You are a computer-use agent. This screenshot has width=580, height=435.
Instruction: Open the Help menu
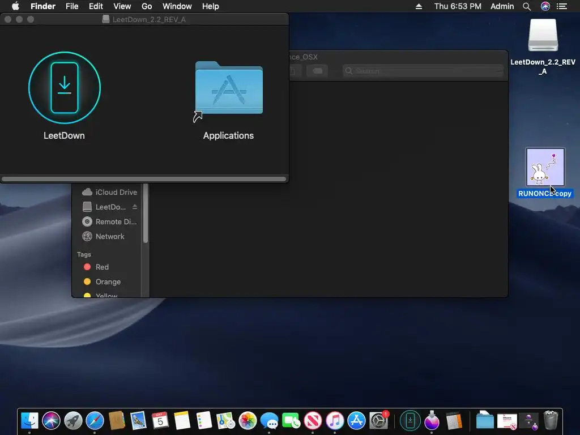click(211, 6)
